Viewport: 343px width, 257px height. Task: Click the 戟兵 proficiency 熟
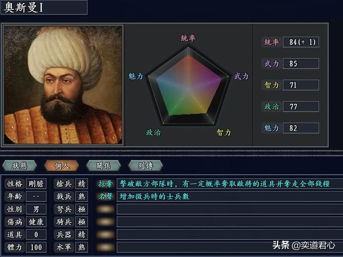[x=81, y=196]
